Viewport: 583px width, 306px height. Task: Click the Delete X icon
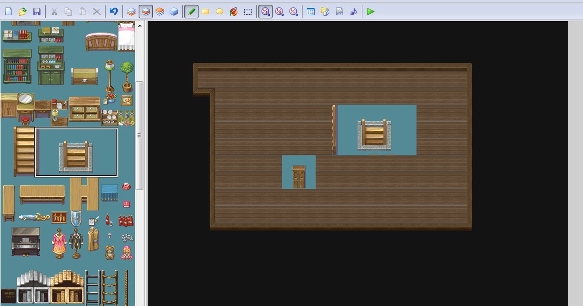coord(97,12)
